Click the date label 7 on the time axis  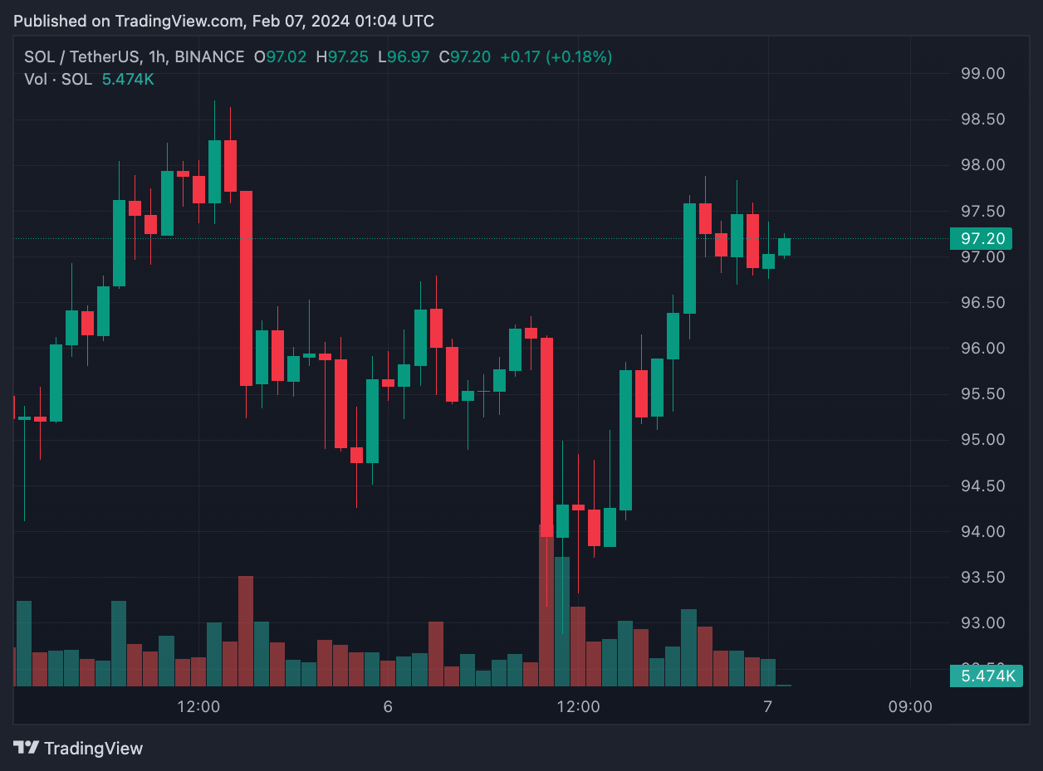click(x=768, y=707)
